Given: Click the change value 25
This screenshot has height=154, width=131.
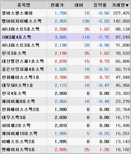Looking at the screenshot, I should click(87, 150).
